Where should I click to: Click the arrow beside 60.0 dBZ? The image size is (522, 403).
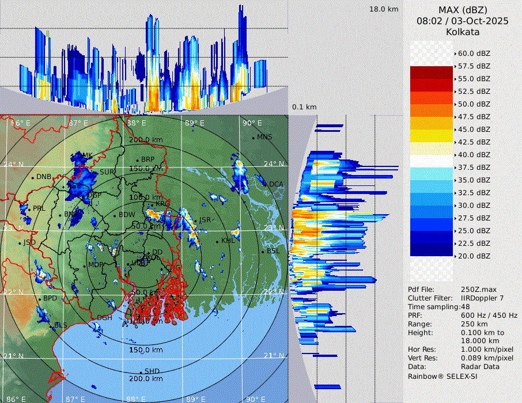tap(455, 54)
